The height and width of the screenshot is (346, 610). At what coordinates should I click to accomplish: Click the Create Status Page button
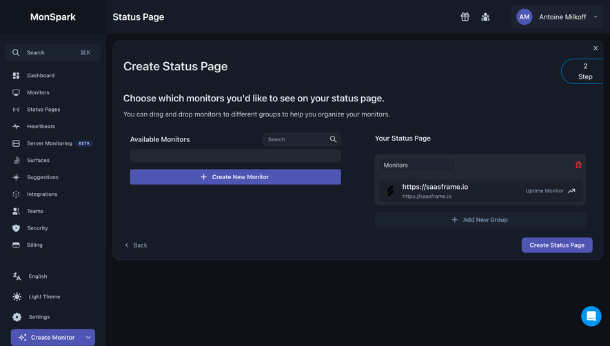click(557, 245)
